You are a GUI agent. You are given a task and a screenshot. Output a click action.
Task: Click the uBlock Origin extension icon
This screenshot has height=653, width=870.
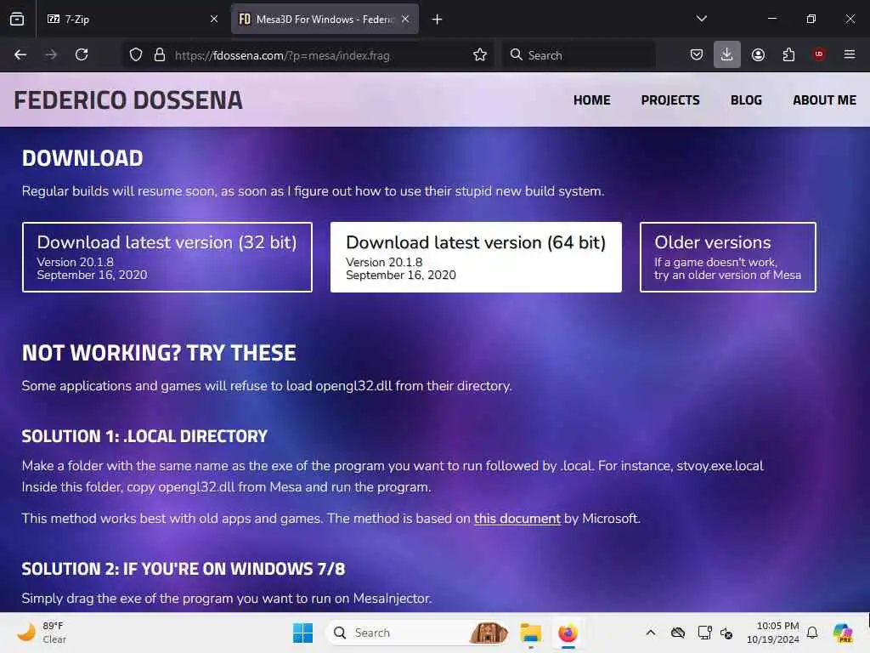819,54
